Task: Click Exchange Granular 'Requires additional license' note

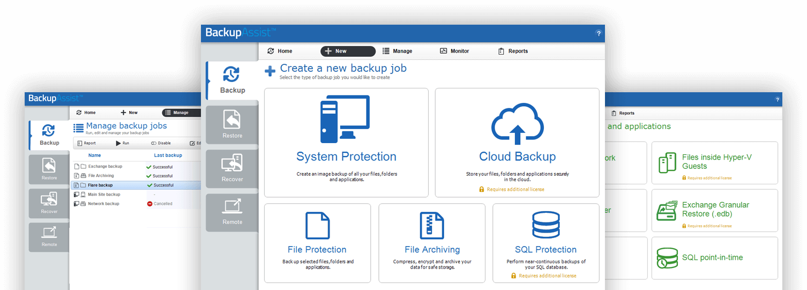Action: 707,226
